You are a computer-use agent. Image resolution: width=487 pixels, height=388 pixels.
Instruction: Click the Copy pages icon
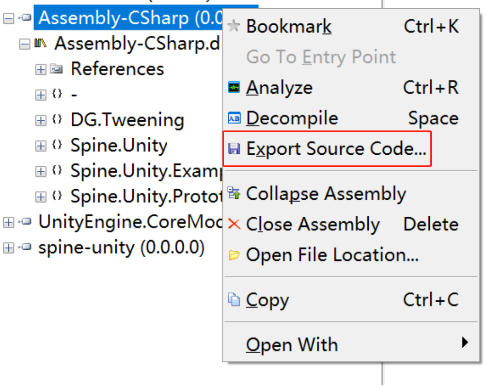point(234,300)
